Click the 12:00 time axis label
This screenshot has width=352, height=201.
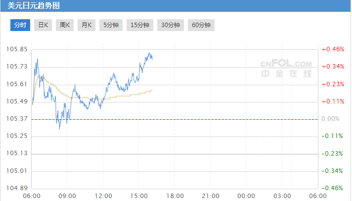click(103, 196)
